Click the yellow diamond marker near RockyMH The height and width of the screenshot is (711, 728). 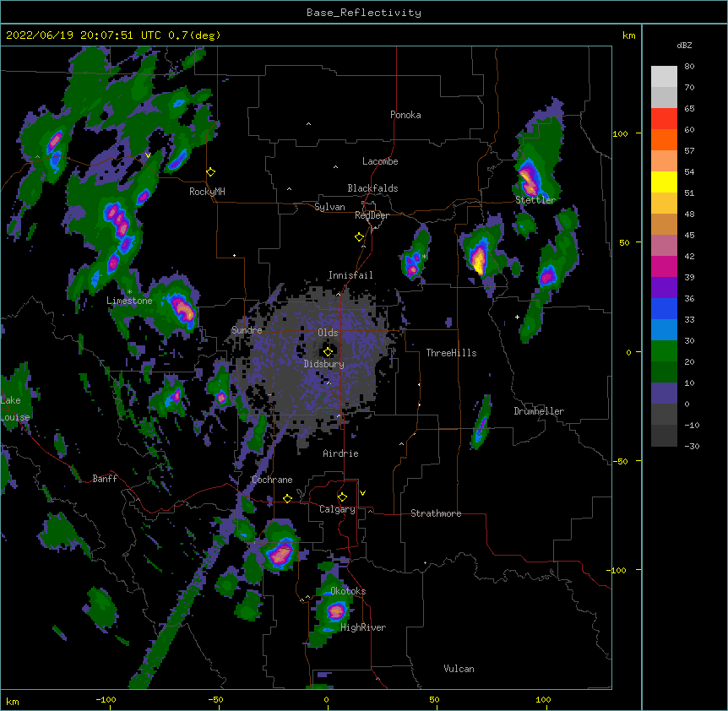[211, 172]
